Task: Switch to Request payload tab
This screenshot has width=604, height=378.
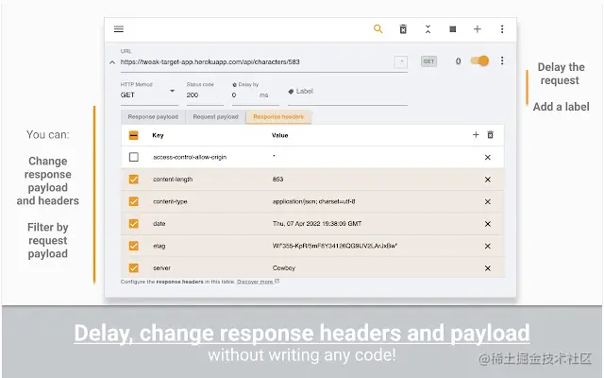Action: [216, 117]
